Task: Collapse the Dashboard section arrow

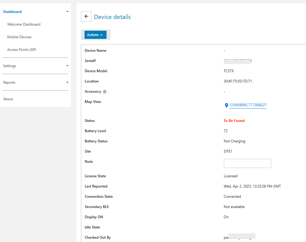Action: tap(67, 11)
